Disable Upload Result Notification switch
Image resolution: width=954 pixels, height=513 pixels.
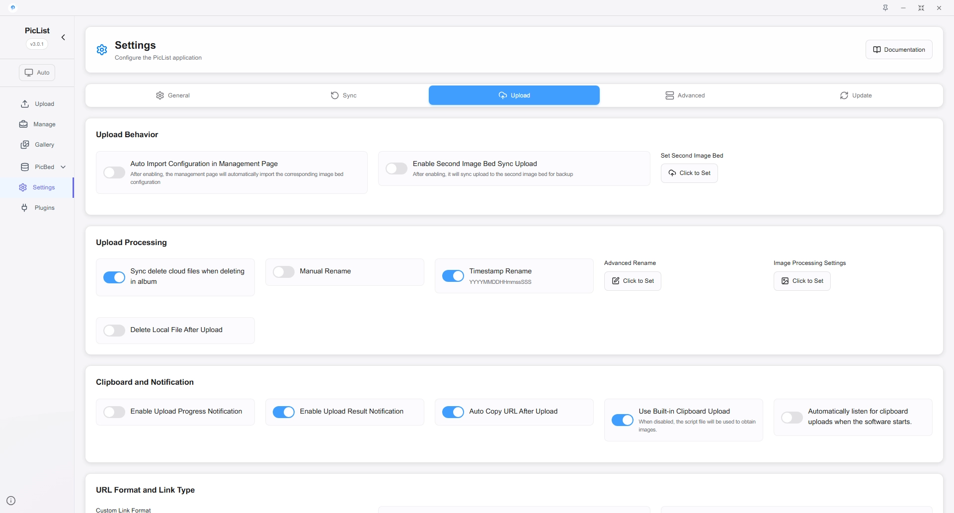pos(284,412)
